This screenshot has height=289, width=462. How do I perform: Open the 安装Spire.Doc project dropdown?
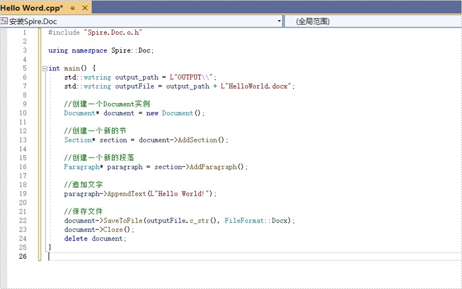(279, 21)
